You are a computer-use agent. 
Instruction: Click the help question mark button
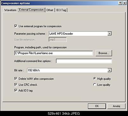coord(120,3)
